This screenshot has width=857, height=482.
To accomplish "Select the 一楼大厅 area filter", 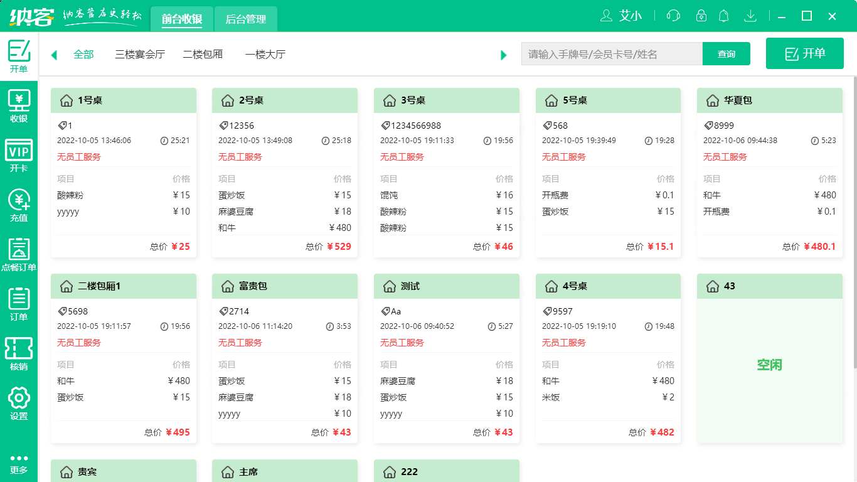I will click(x=265, y=55).
